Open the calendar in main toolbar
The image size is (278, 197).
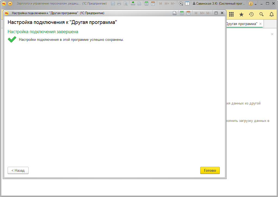click(153, 4)
